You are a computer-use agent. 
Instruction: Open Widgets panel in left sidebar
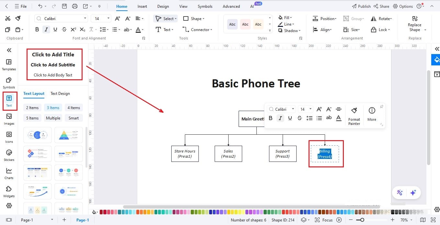9,192
